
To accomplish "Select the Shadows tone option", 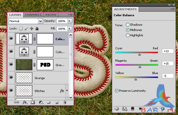I will (128, 24).
